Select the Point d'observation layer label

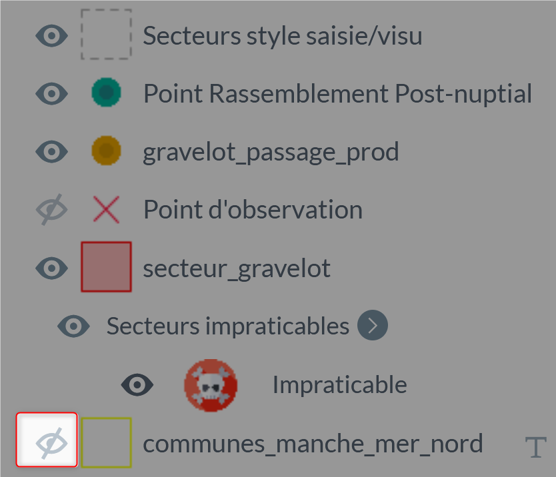253,209
